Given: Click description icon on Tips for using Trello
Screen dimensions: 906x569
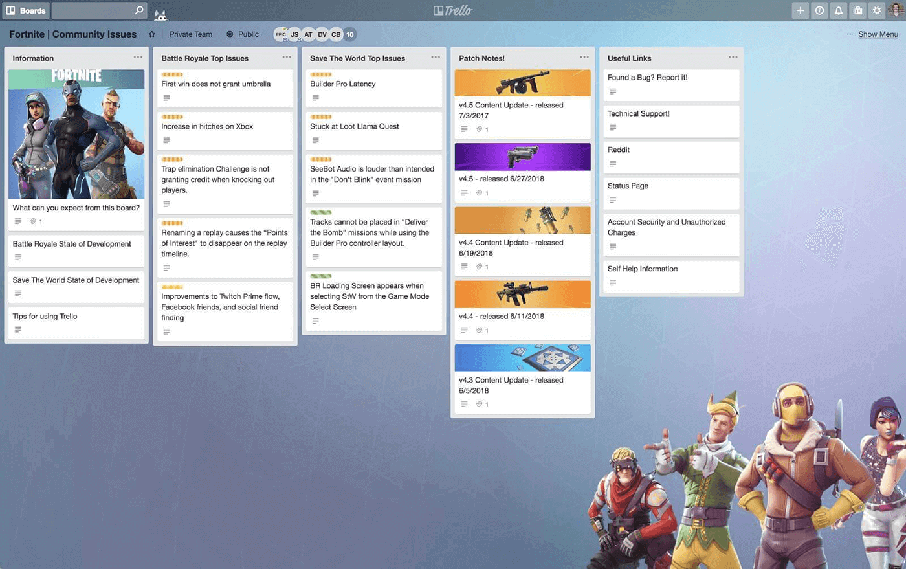Looking at the screenshot, I should [17, 329].
